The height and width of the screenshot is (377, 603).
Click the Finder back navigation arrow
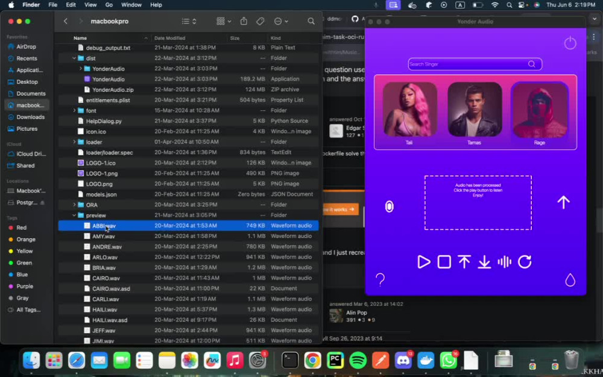coord(66,21)
